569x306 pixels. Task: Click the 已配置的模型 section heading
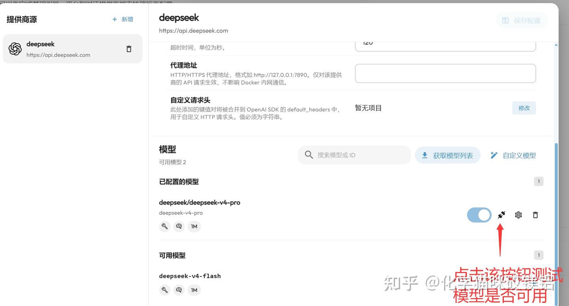(179, 182)
